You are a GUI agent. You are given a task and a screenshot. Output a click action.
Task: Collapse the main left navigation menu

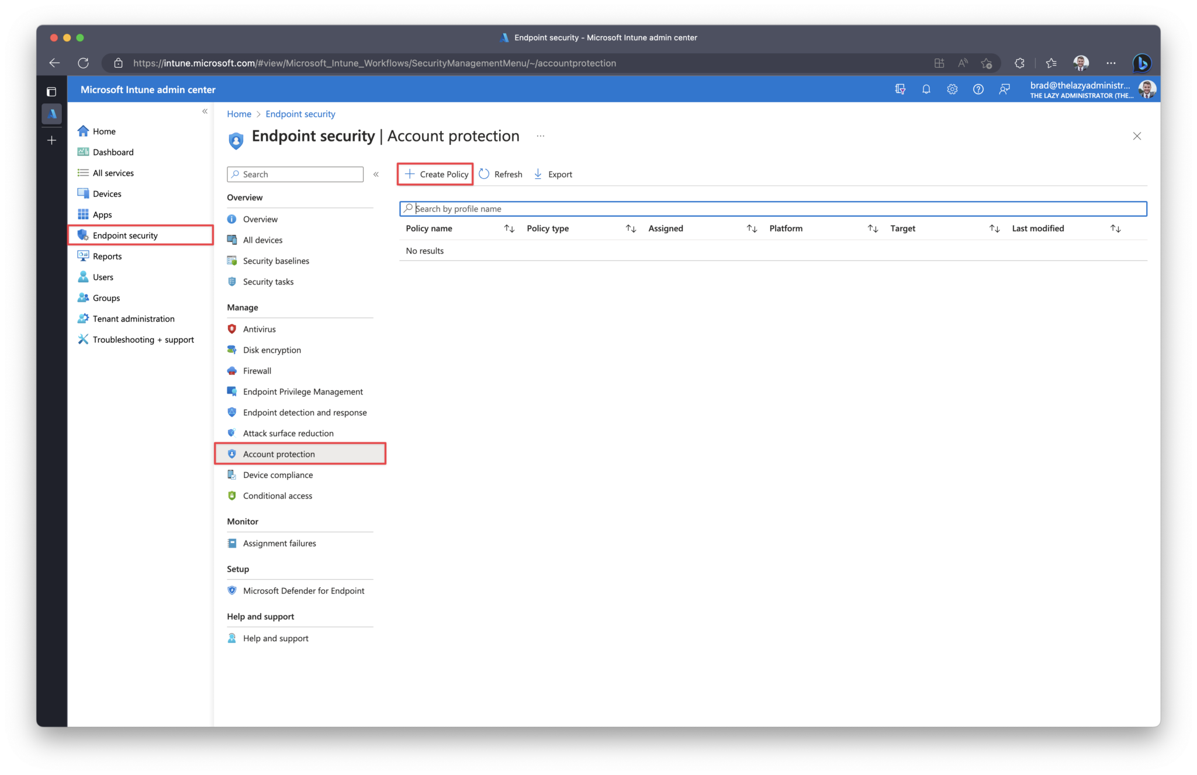(205, 111)
